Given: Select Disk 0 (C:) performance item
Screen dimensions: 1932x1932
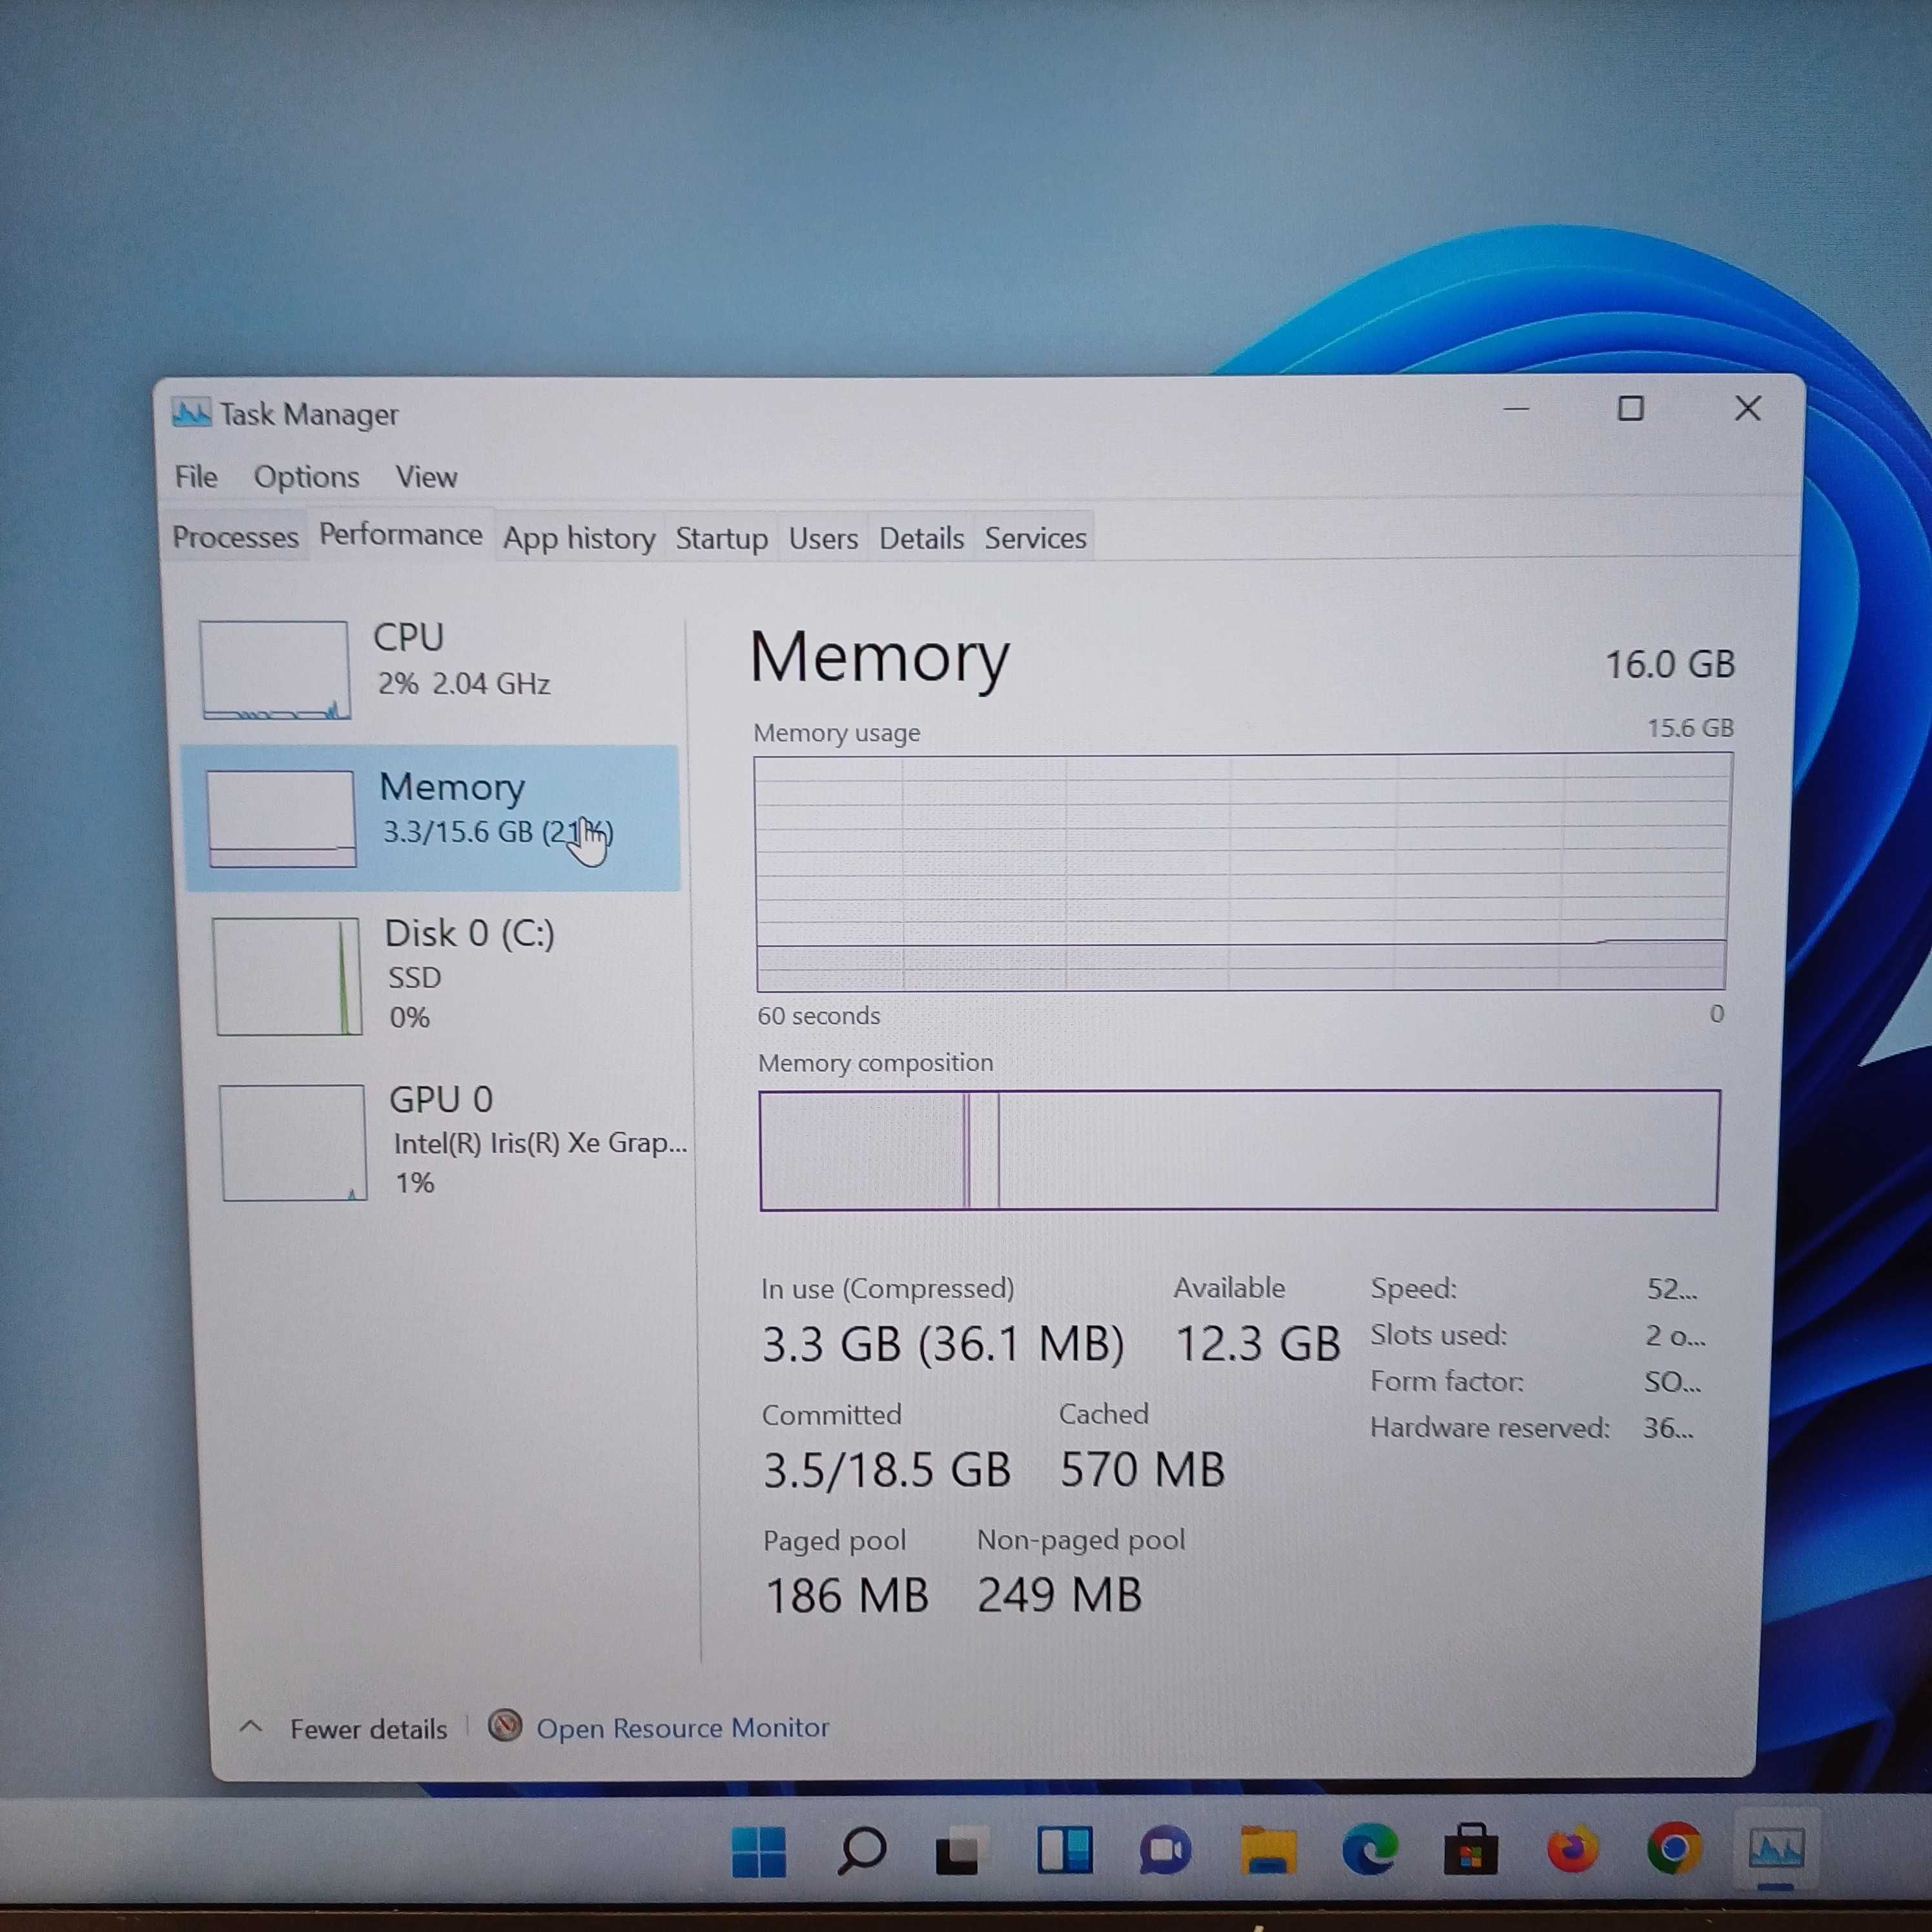Looking at the screenshot, I should [440, 975].
